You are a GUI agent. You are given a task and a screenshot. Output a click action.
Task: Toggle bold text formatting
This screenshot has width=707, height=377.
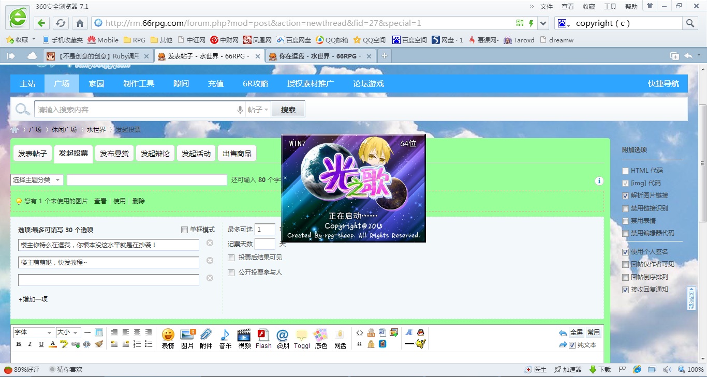(x=19, y=344)
